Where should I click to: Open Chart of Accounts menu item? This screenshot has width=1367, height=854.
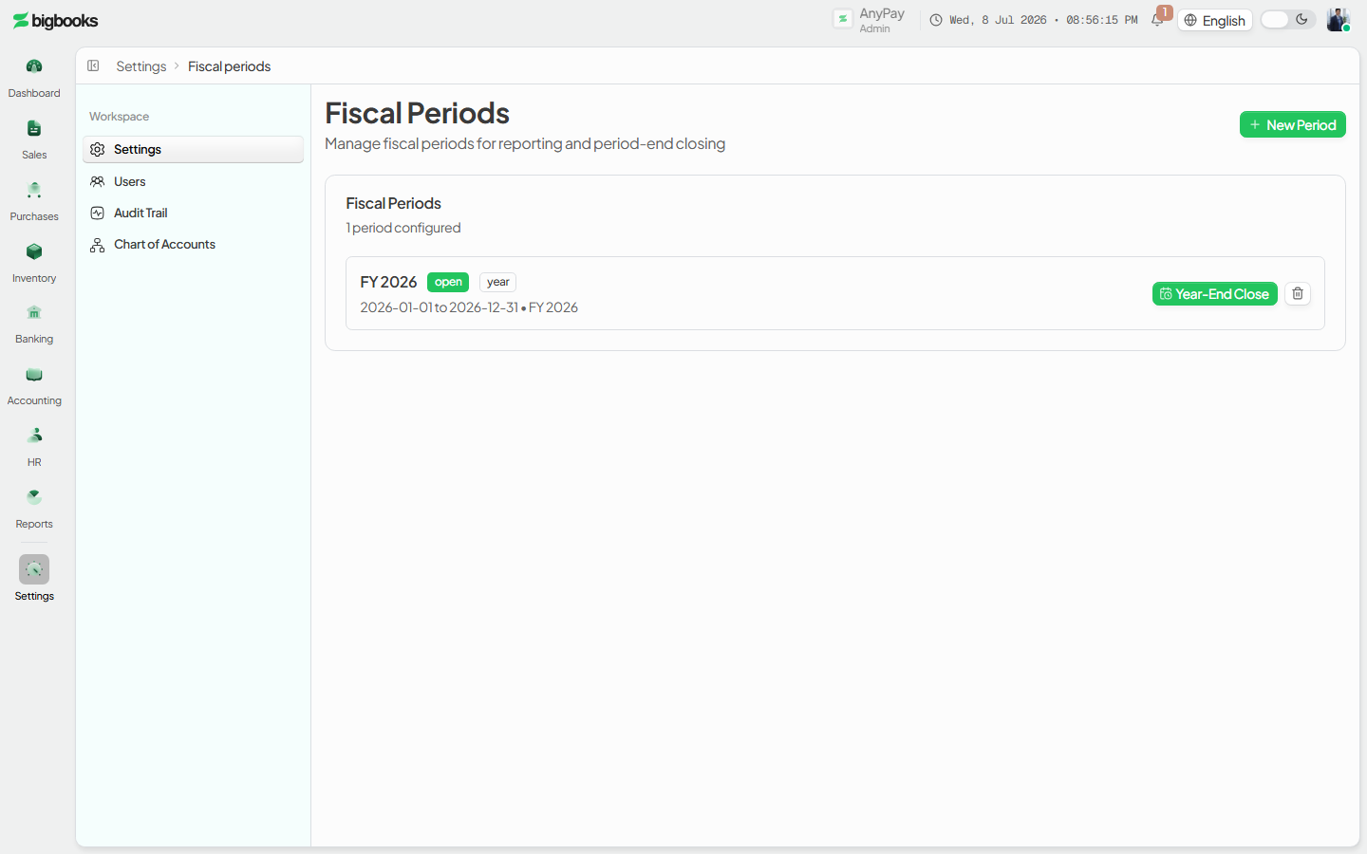click(x=193, y=244)
